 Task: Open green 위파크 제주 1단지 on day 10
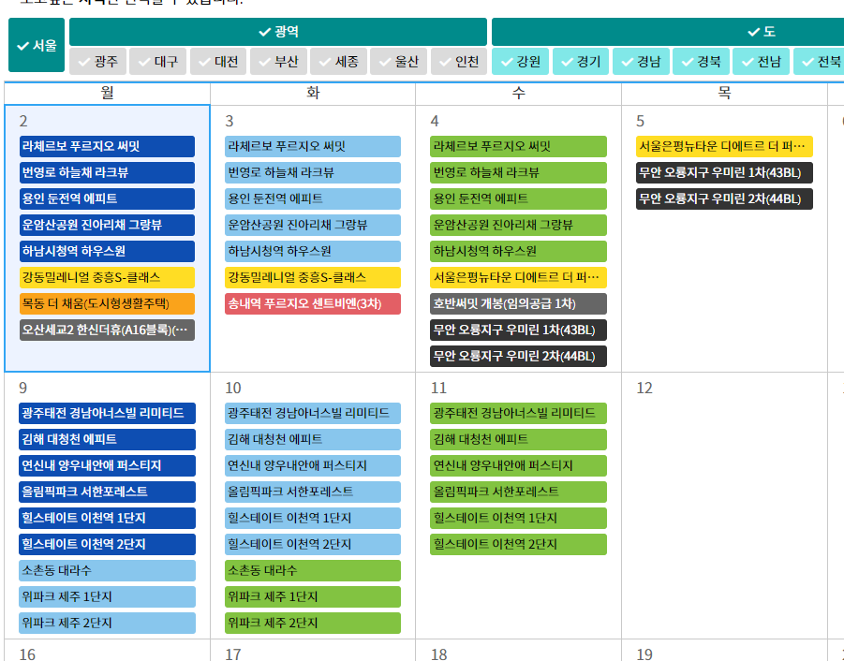313,597
